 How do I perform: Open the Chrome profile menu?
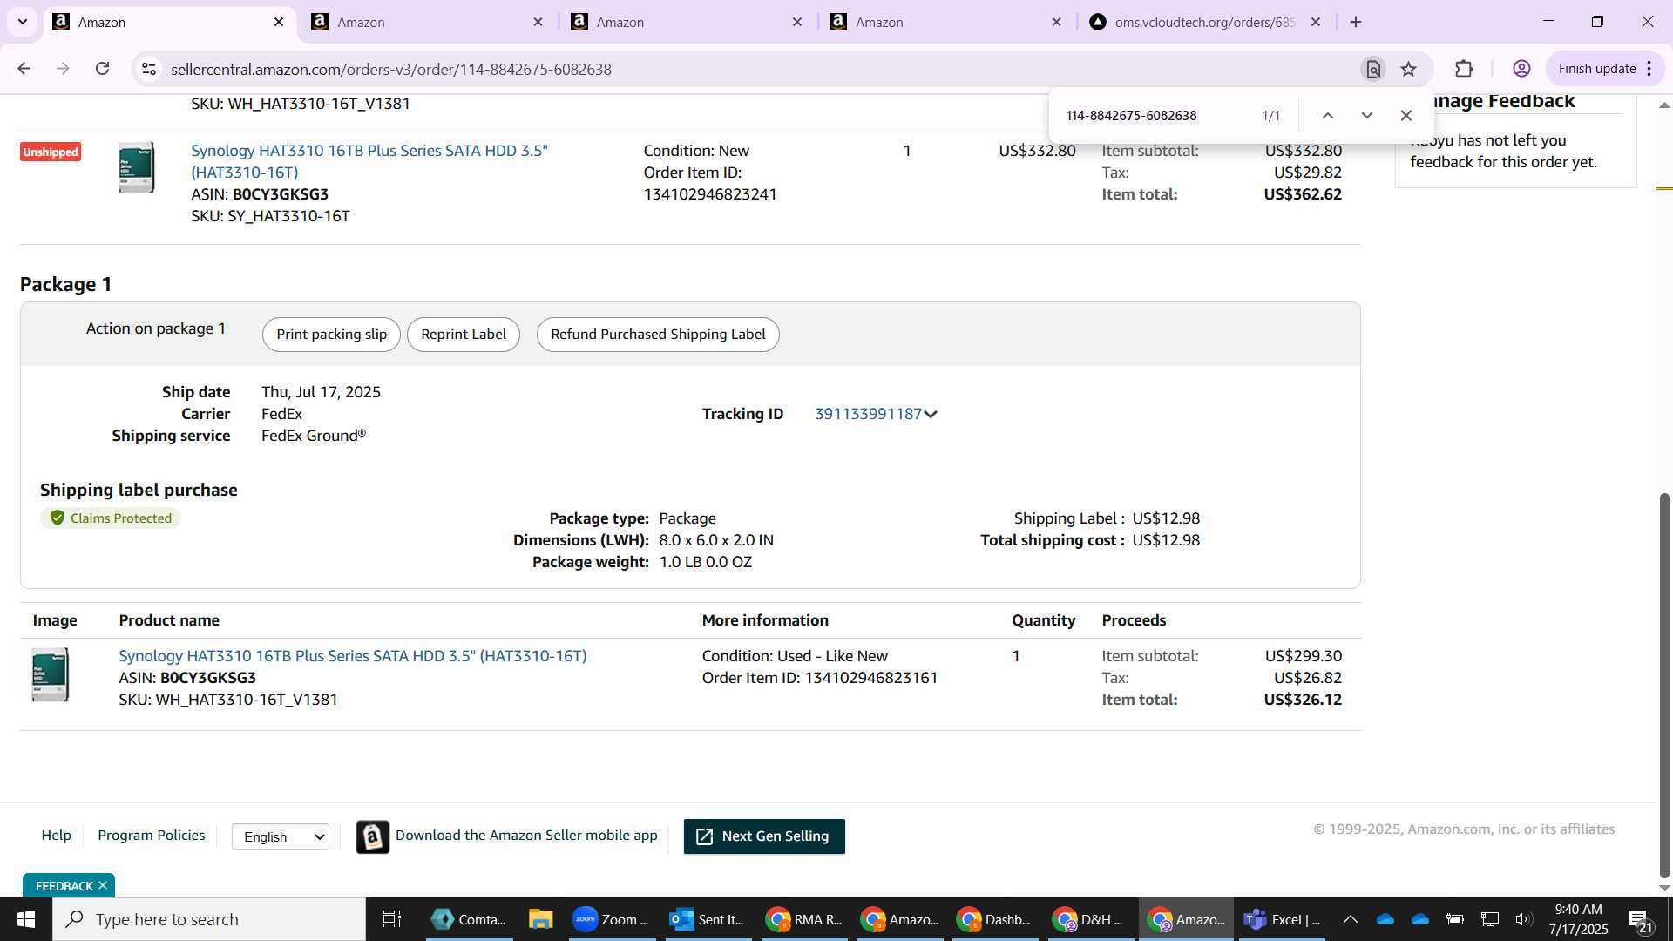pos(1521,69)
